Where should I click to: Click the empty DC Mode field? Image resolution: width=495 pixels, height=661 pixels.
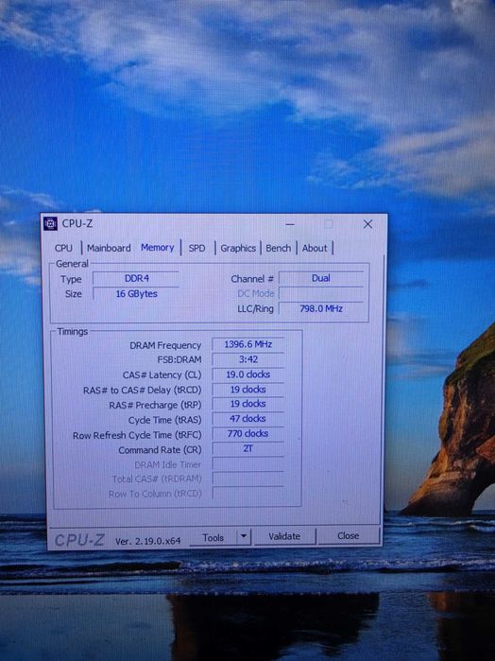click(320, 293)
